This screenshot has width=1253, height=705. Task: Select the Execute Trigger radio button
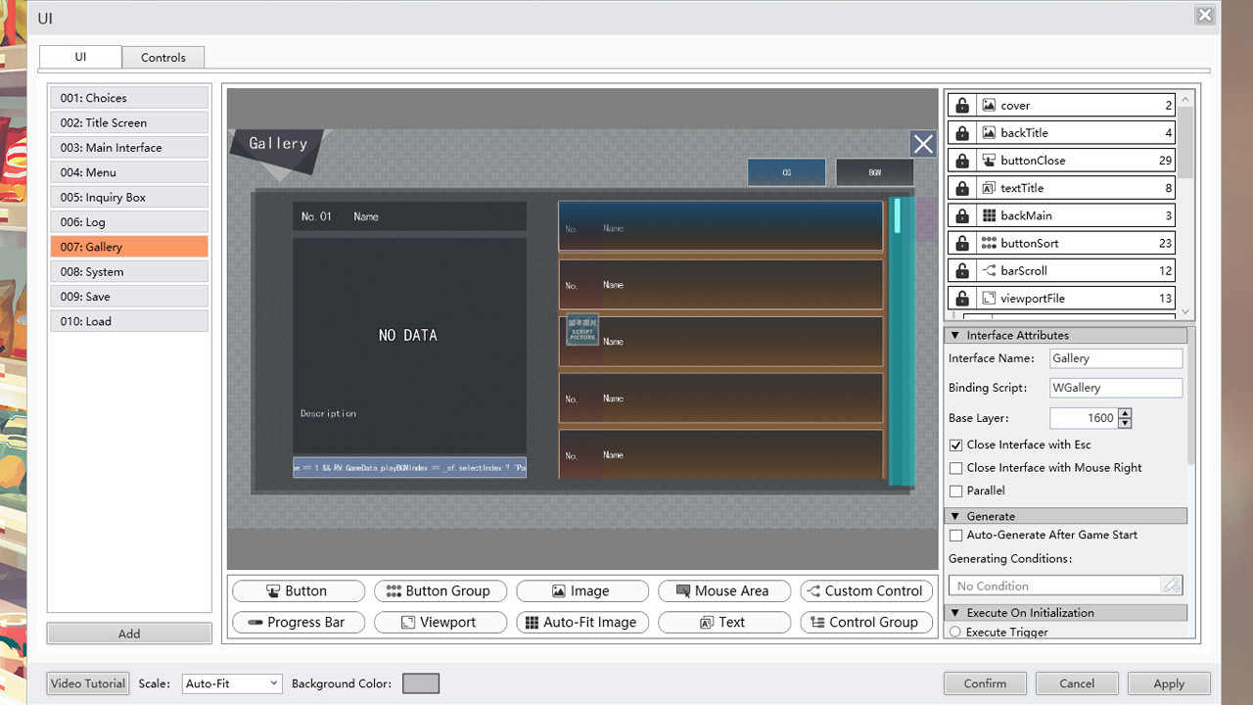tap(954, 632)
